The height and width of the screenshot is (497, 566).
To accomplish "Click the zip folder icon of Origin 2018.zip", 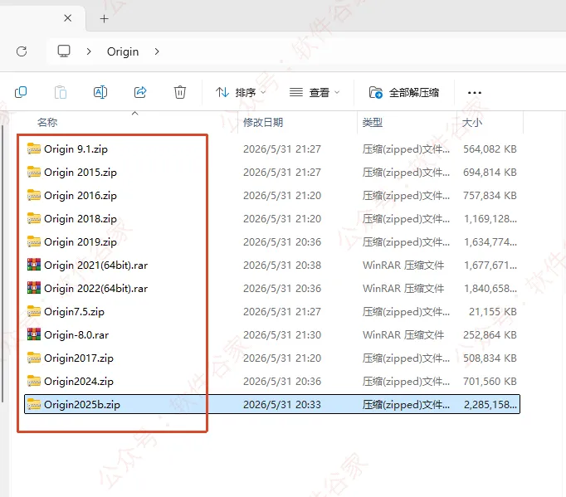I will 34,218.
